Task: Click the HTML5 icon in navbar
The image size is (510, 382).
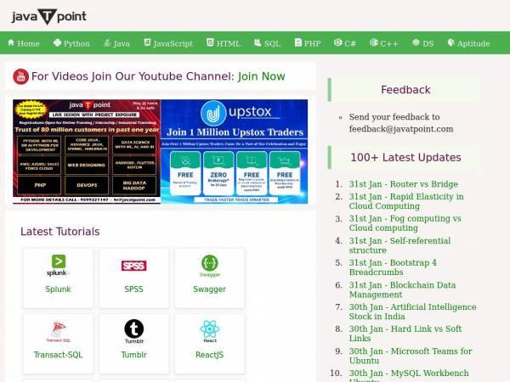Action: pos(210,42)
